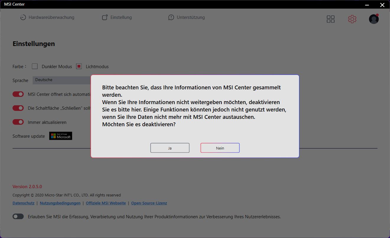This screenshot has height=238, width=390.
Task: Check the Dunkler Modus checkbox
Action: [35, 66]
